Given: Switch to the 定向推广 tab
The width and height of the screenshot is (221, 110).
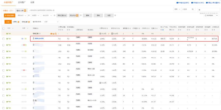Looking at the screenshot, I should pos(22,3).
